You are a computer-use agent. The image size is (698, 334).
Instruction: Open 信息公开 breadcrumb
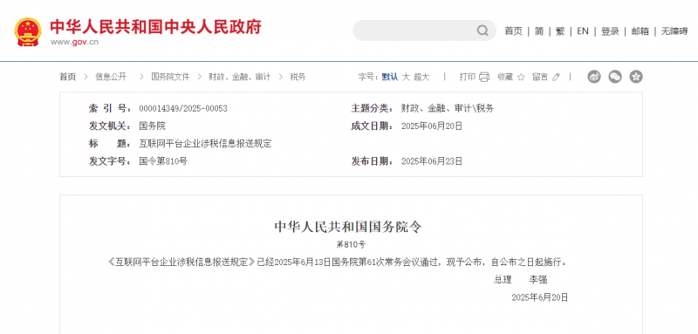tap(111, 77)
